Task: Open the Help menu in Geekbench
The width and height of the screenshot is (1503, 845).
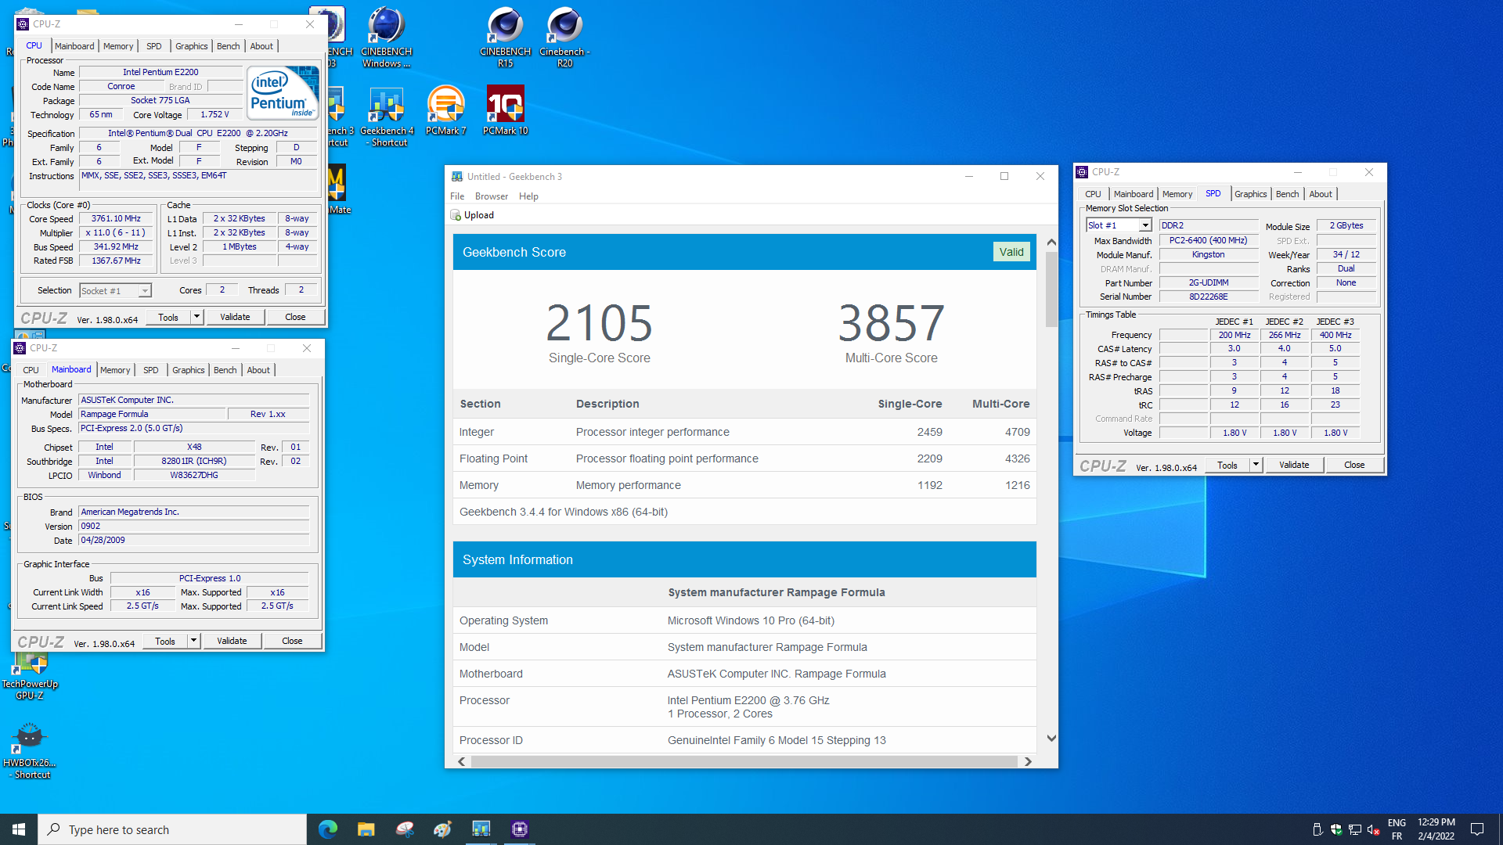Action: click(x=528, y=196)
